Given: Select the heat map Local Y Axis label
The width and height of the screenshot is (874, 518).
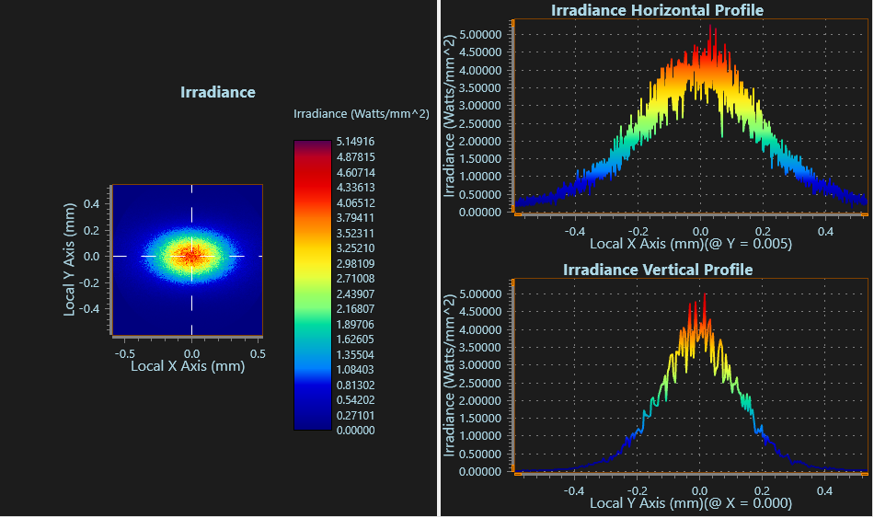Looking at the screenshot, I should [69, 260].
